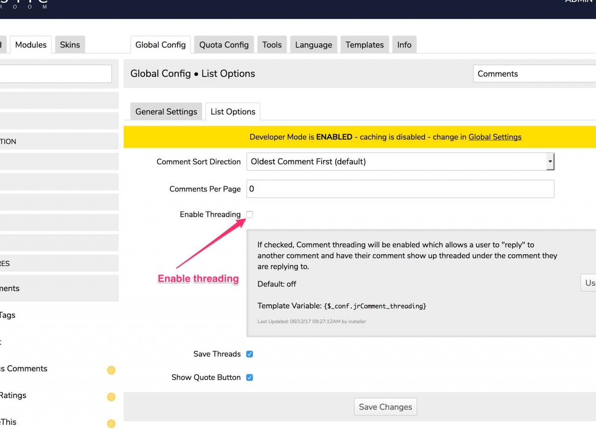Select the Language tab
Viewport: 596px width, 429px height.
313,45
